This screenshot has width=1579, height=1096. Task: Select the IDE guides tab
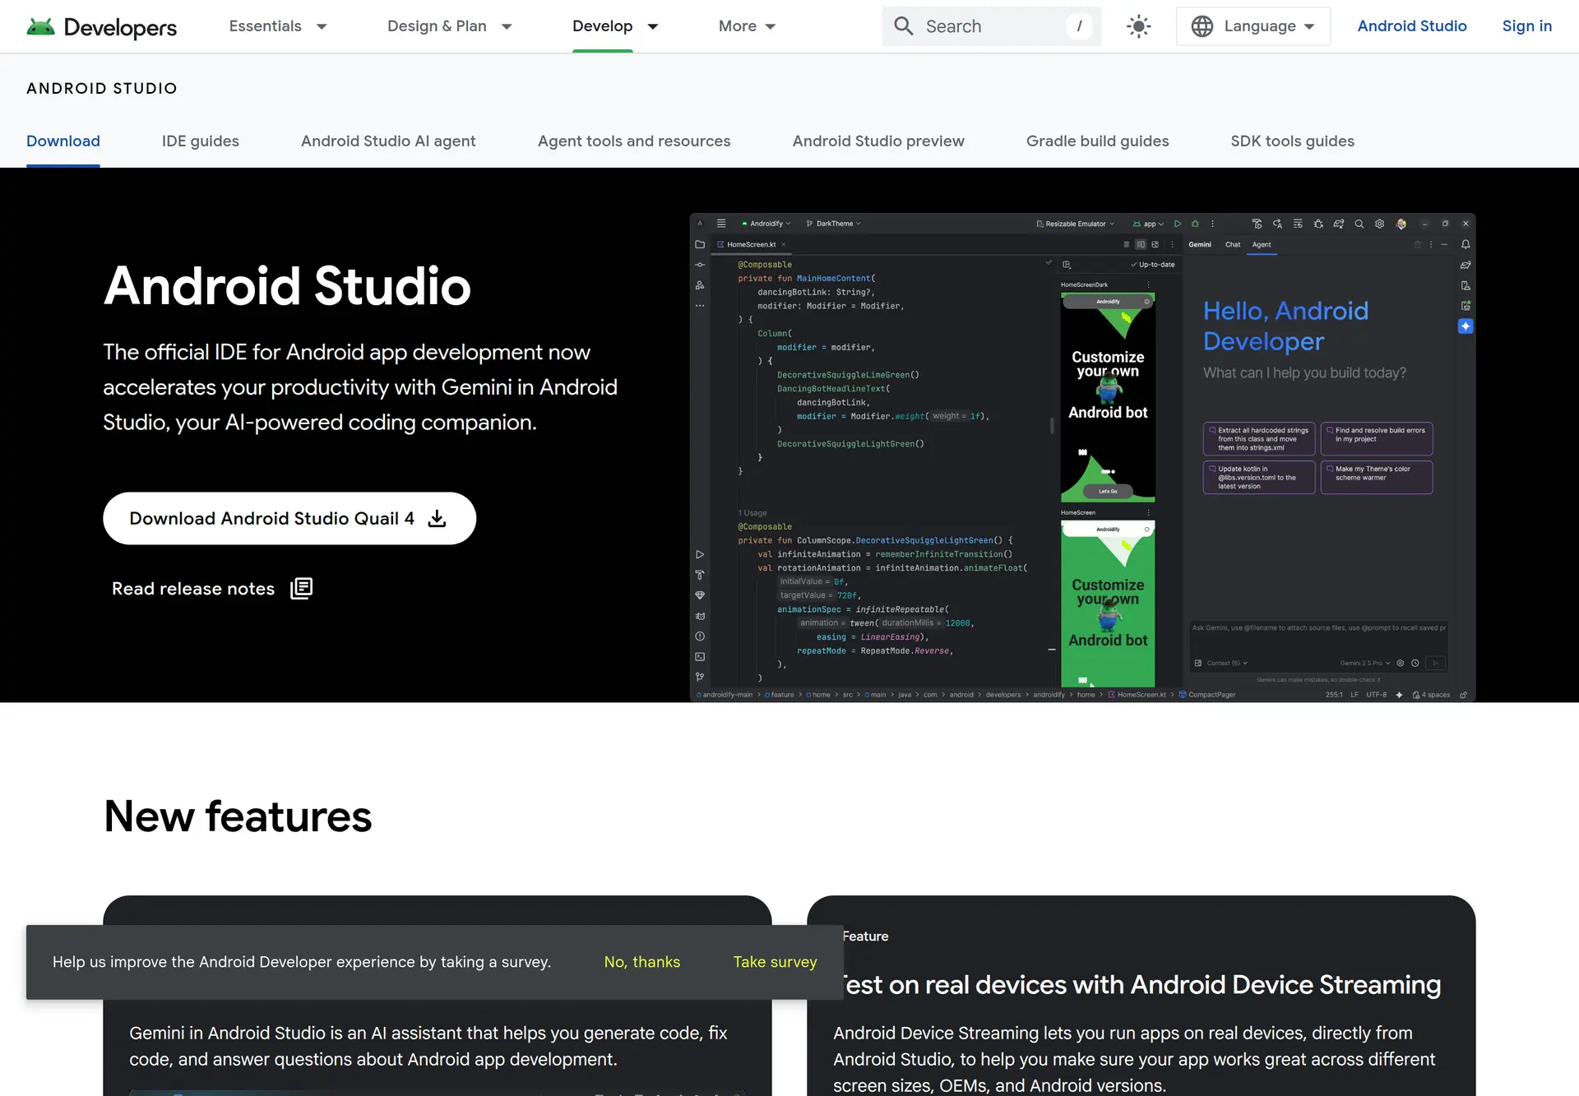click(201, 141)
